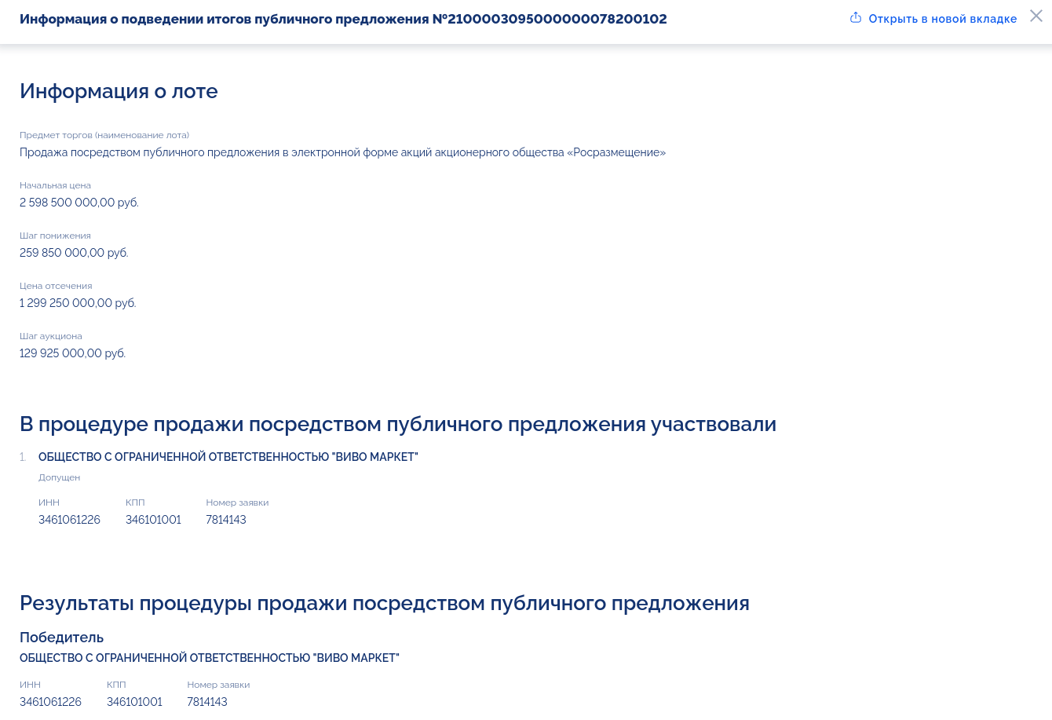Click the 'Допущен' status under the participant
Viewport: 1052px width, 720px height.
(60, 477)
